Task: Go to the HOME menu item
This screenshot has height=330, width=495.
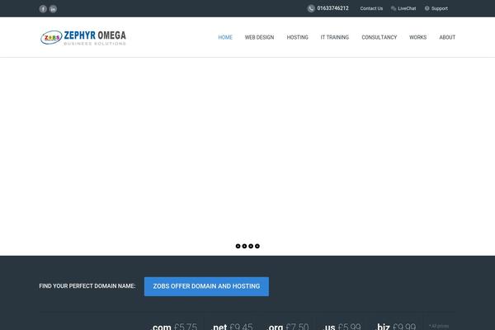Action: point(225,37)
